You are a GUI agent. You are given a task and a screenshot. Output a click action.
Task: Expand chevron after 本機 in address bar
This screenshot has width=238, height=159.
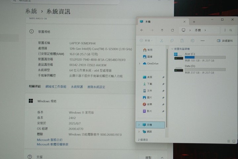(205, 30)
